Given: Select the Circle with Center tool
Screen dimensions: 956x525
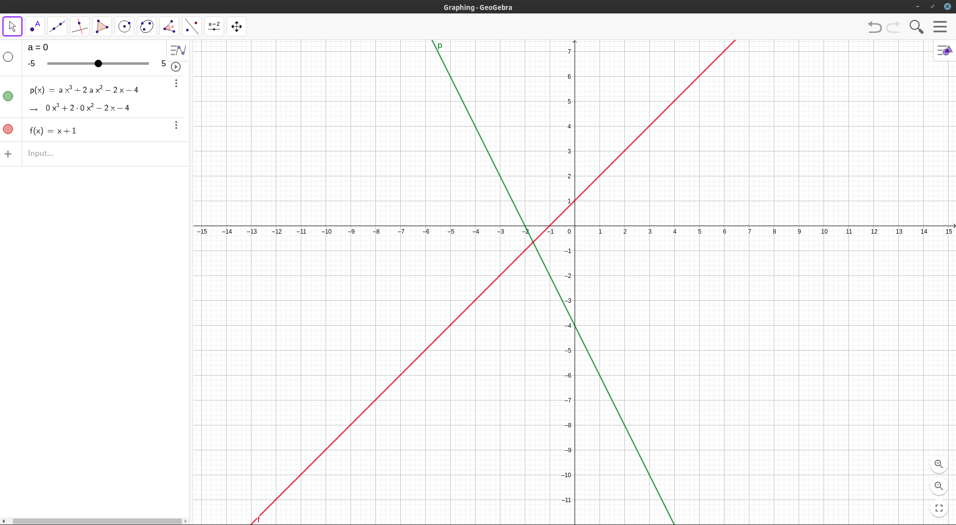Looking at the screenshot, I should point(124,26).
